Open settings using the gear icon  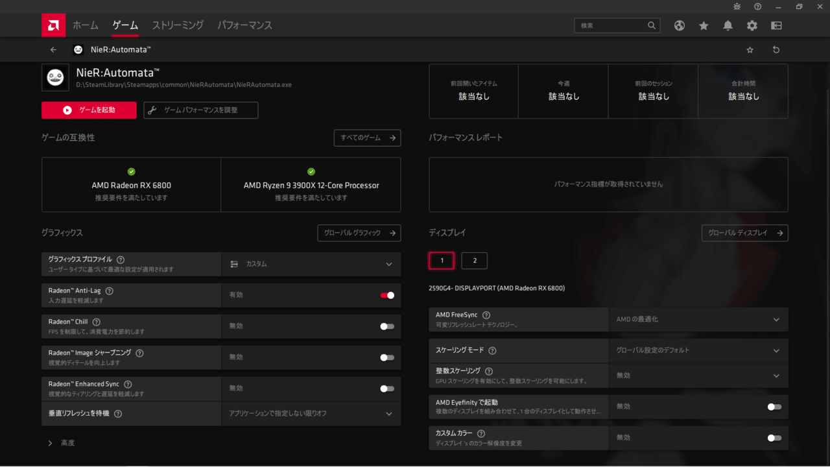752,25
